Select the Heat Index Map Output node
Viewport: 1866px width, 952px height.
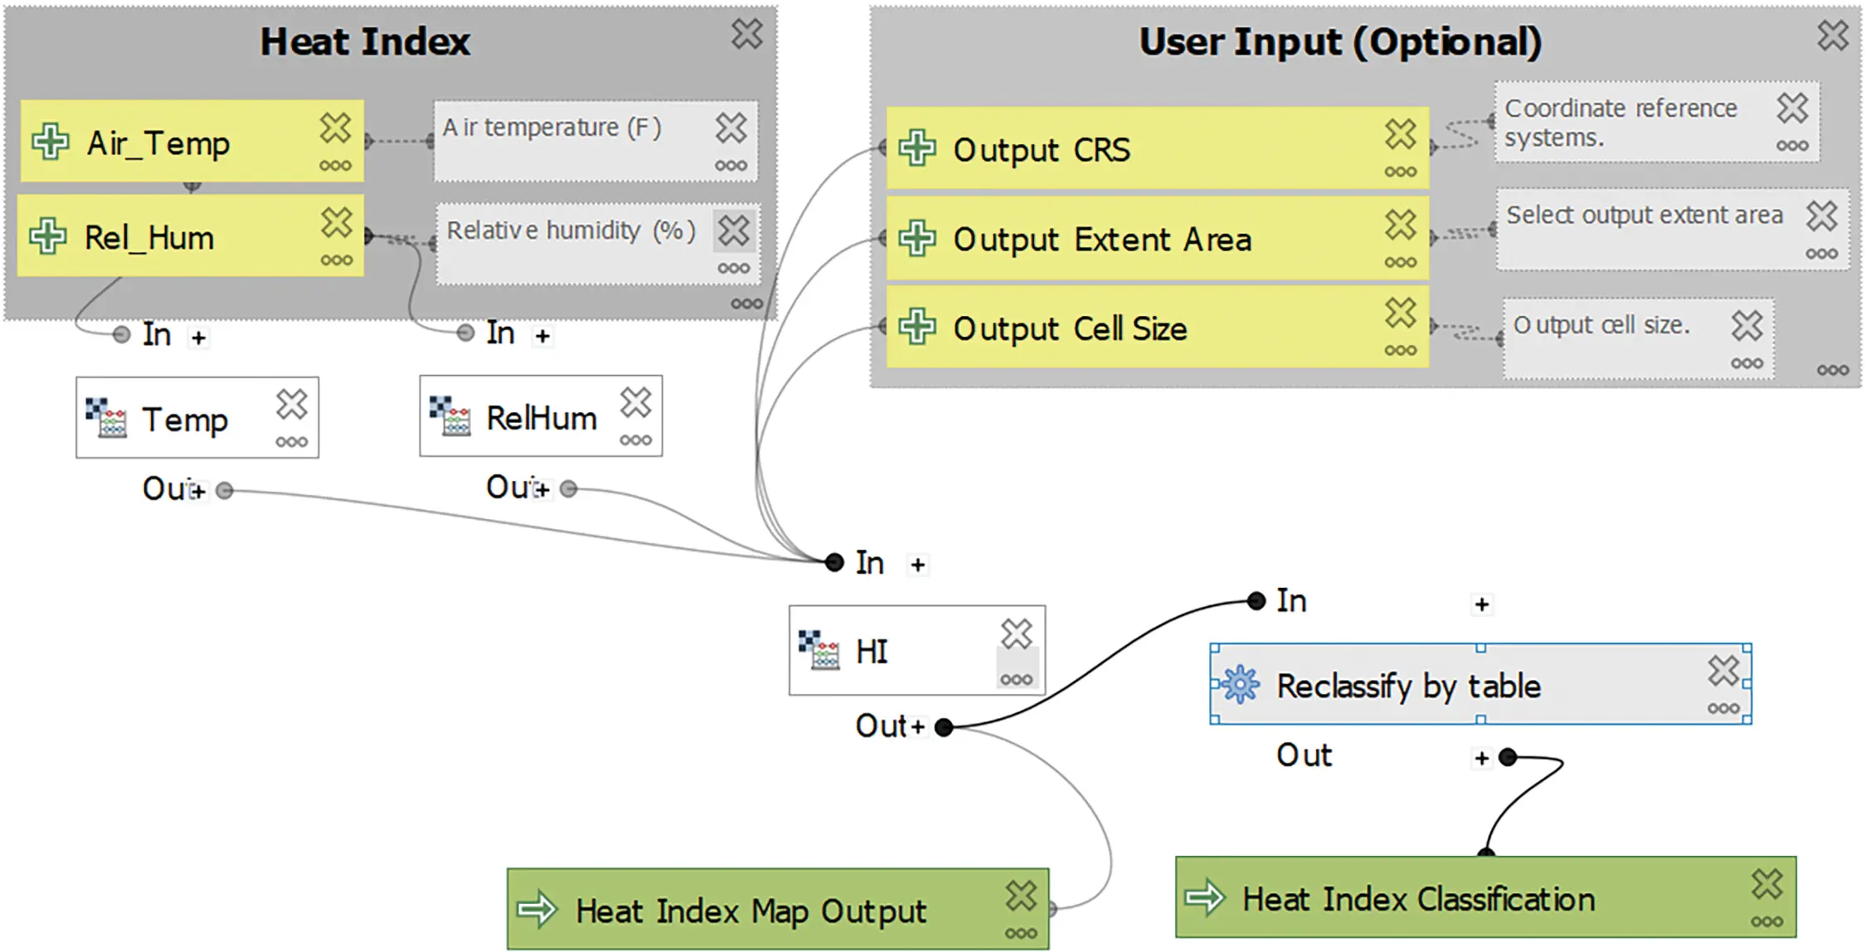(778, 909)
